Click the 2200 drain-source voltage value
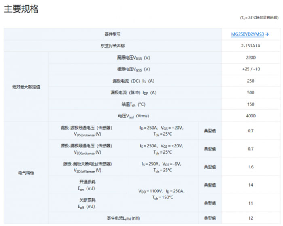The height and width of the screenshot is (226, 283). click(250, 58)
